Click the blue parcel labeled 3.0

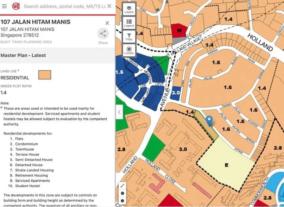pyautogui.click(x=176, y=93)
